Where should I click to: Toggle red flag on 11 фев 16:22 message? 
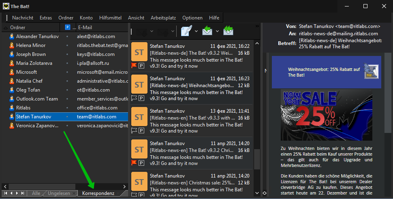click(x=134, y=66)
